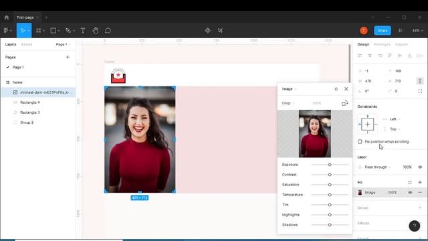428x241 pixels.
Task: Open the Left horizontal constraint dropdown
Action: (x=395, y=119)
